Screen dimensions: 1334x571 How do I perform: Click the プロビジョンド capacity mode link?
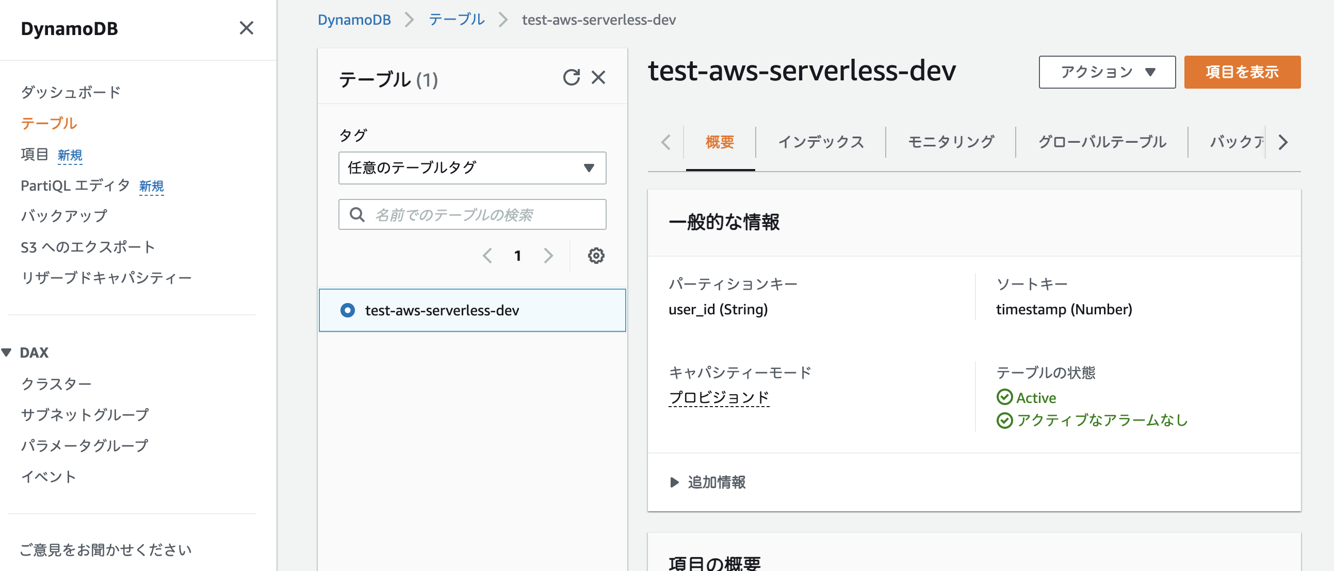click(719, 397)
